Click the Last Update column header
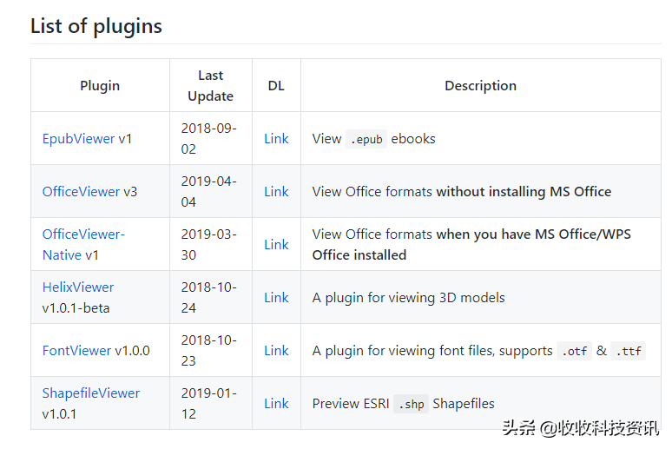 [x=210, y=85]
